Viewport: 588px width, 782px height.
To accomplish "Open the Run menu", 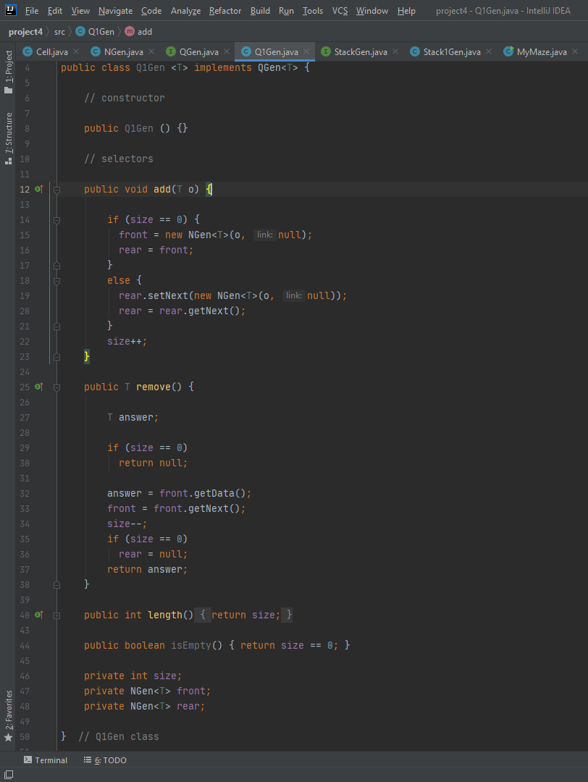I will coord(286,10).
